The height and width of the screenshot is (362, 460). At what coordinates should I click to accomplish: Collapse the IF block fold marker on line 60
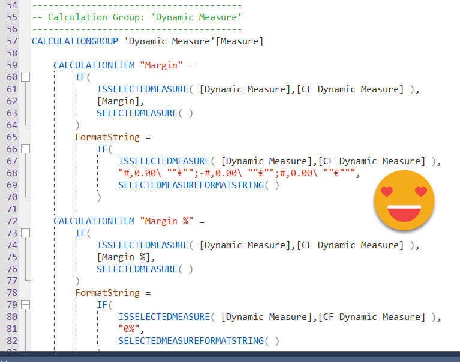pos(25,77)
